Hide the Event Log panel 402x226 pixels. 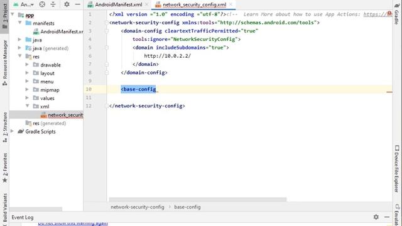pyautogui.click(x=387, y=217)
